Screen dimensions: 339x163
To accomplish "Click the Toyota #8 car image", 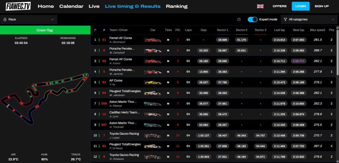I will tap(153, 157).
